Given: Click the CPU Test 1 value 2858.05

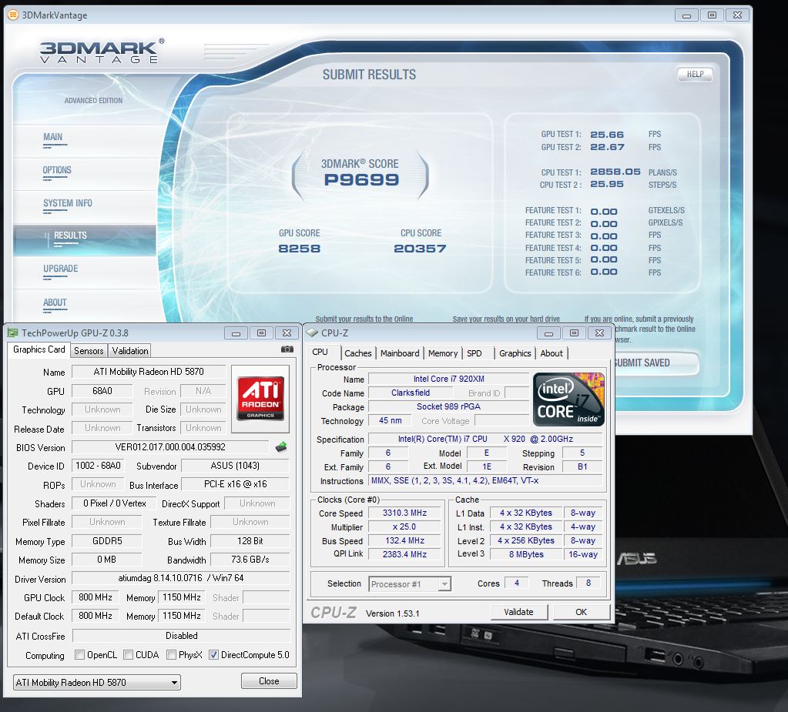Looking at the screenshot, I should click(615, 172).
